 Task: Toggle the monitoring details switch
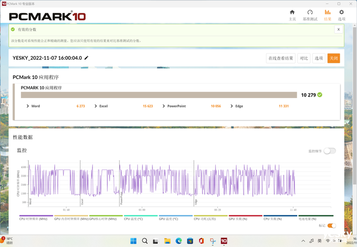coord(329,151)
